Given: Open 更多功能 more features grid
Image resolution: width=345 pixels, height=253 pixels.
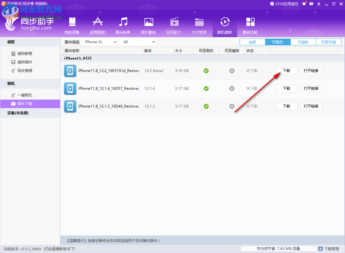Looking at the screenshot, I should click(x=250, y=26).
